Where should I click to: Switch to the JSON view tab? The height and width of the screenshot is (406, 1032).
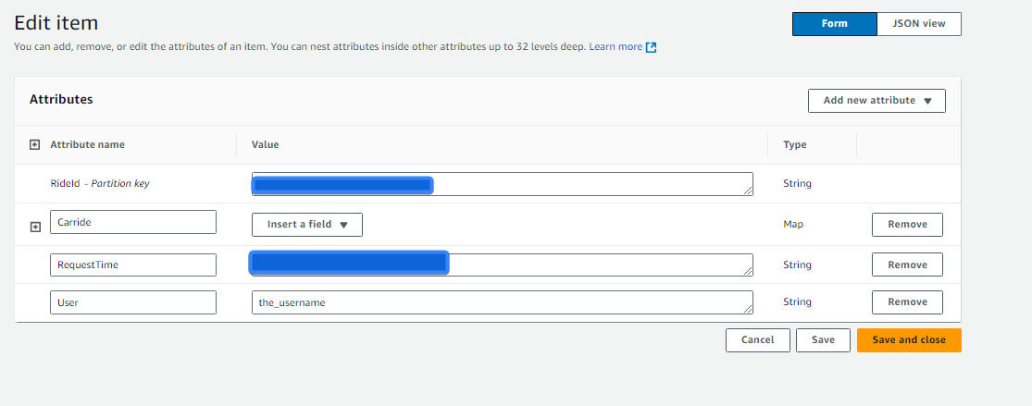[919, 24]
